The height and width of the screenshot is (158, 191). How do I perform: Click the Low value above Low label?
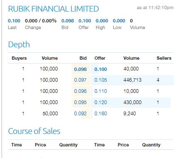[119, 21]
